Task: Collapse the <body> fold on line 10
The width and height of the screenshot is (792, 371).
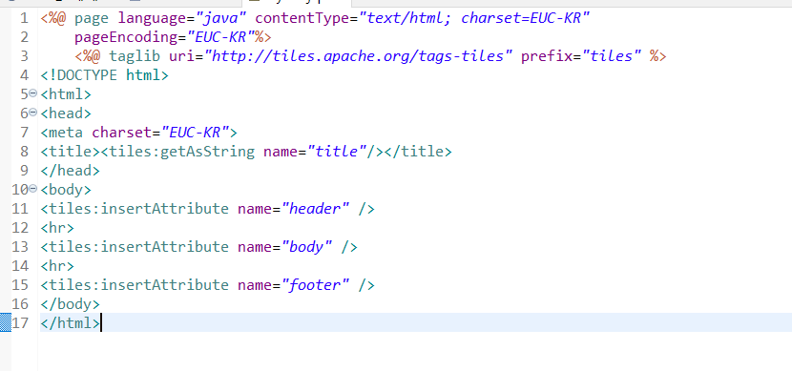Action: point(33,189)
